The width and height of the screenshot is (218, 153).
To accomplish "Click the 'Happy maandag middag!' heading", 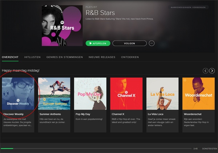I will (x=21, y=70).
